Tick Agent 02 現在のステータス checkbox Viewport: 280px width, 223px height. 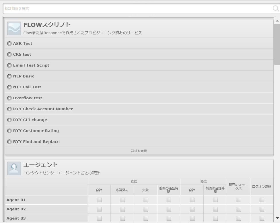(x=238, y=209)
